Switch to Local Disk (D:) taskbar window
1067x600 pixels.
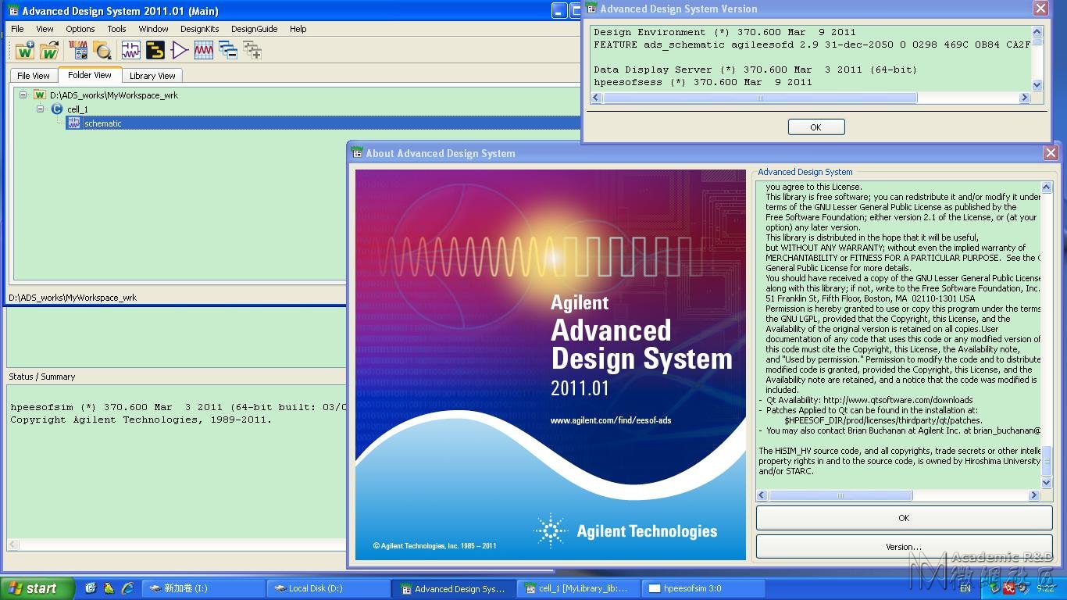tap(327, 588)
